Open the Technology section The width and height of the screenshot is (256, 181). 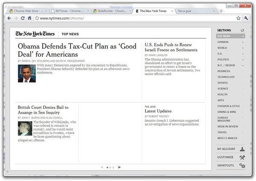coord(226,77)
